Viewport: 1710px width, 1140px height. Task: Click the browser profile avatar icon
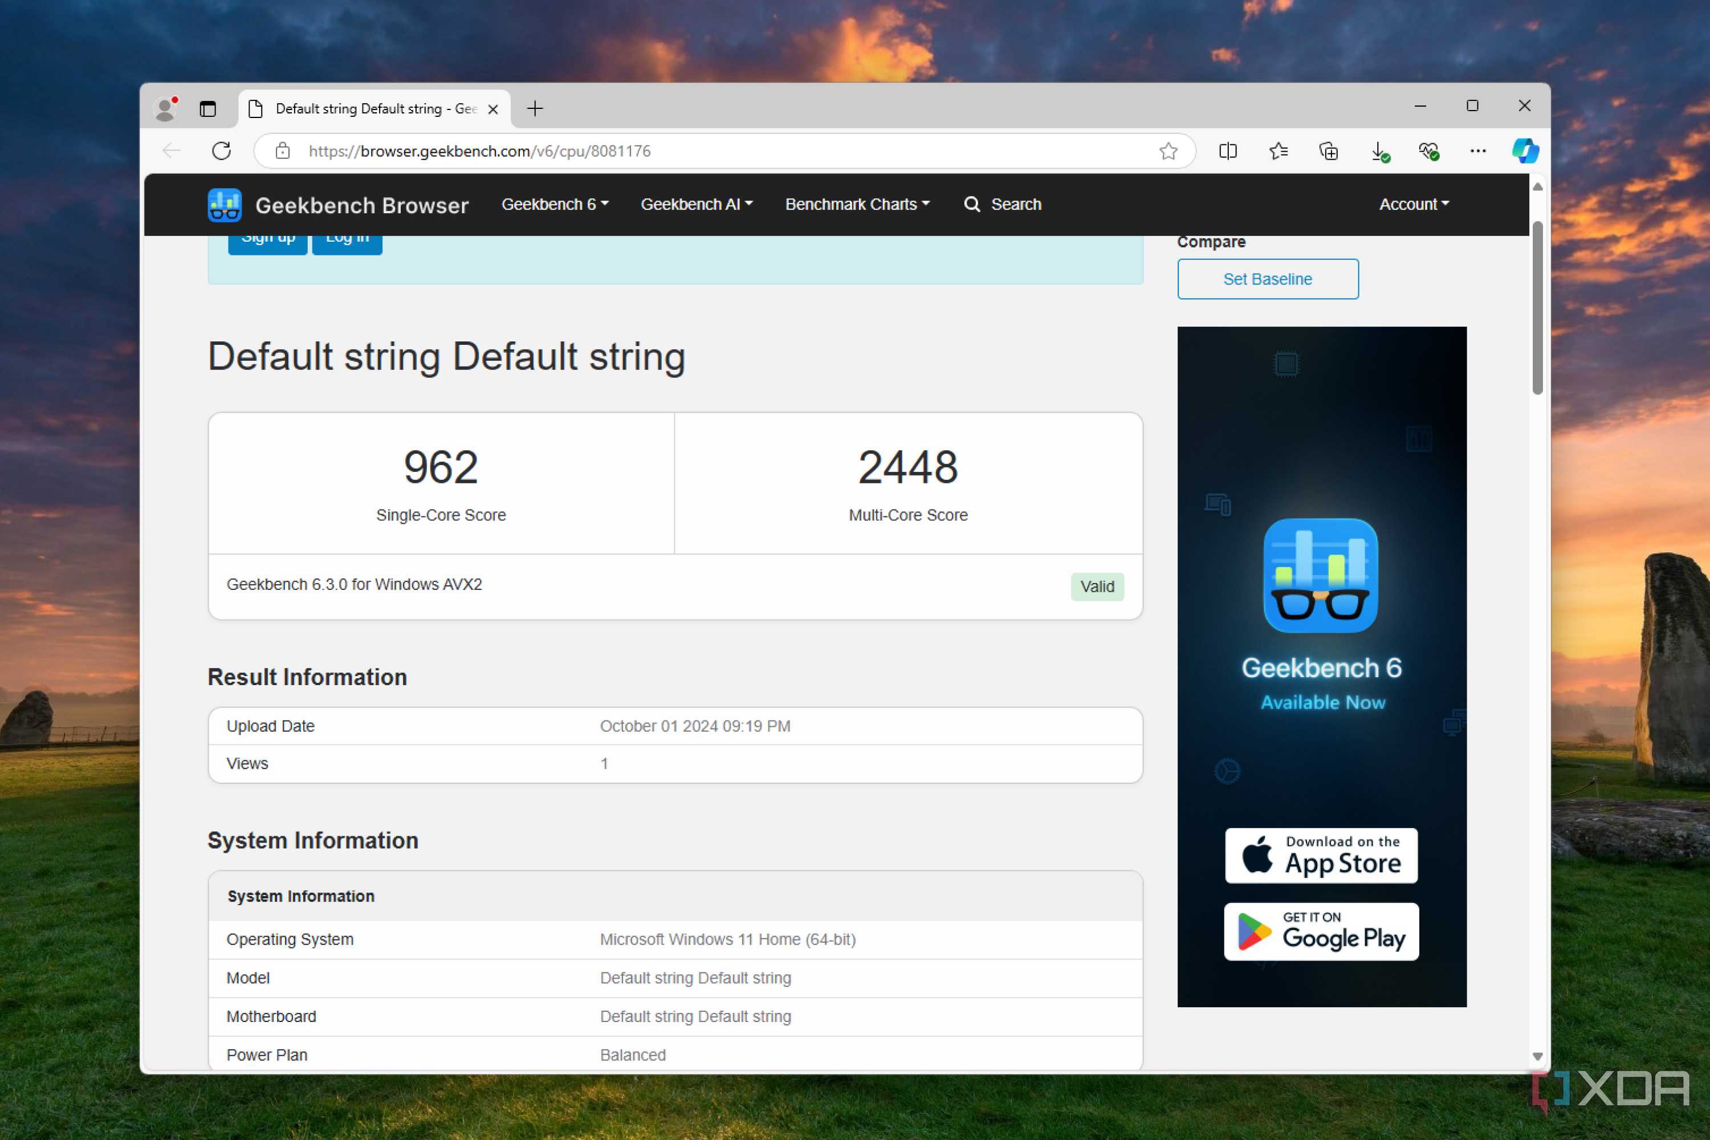[x=166, y=108]
